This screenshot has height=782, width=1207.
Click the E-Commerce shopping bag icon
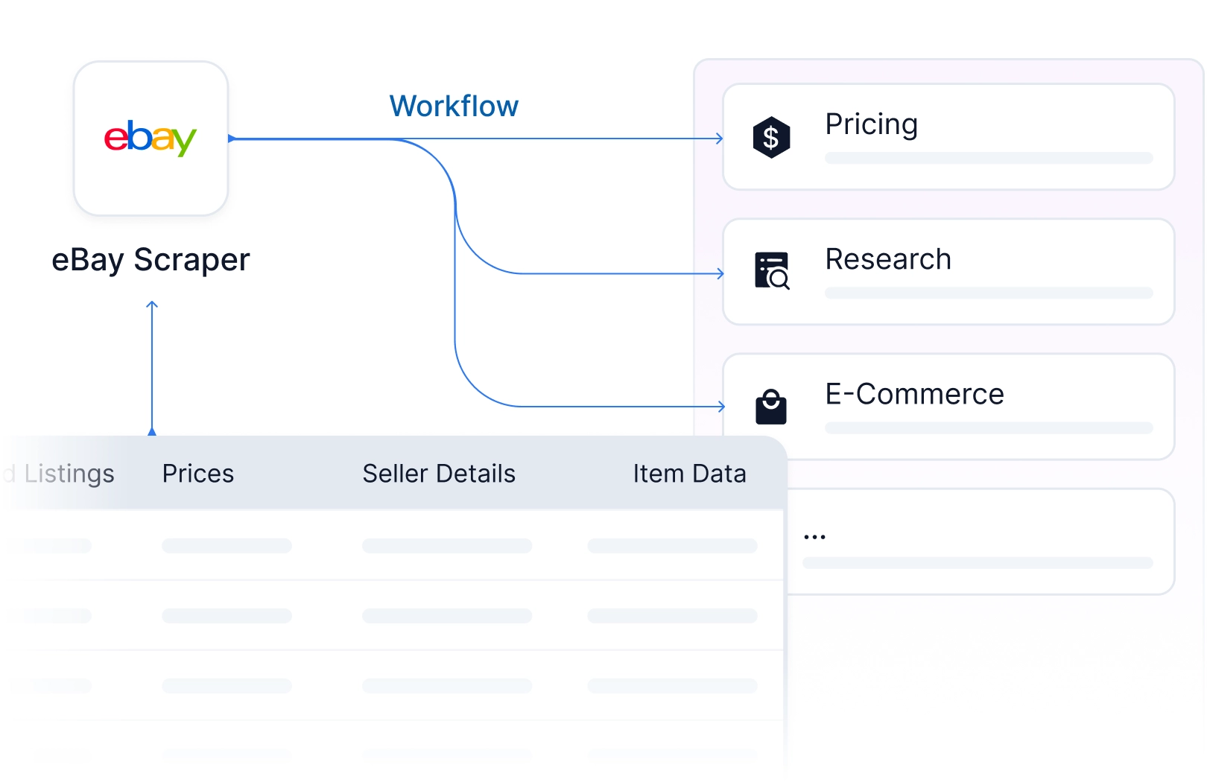(771, 407)
